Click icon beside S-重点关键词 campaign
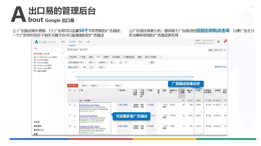 click(35, 71)
